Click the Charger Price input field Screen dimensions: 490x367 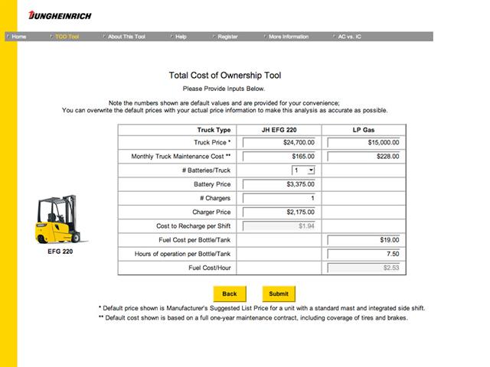pos(279,212)
